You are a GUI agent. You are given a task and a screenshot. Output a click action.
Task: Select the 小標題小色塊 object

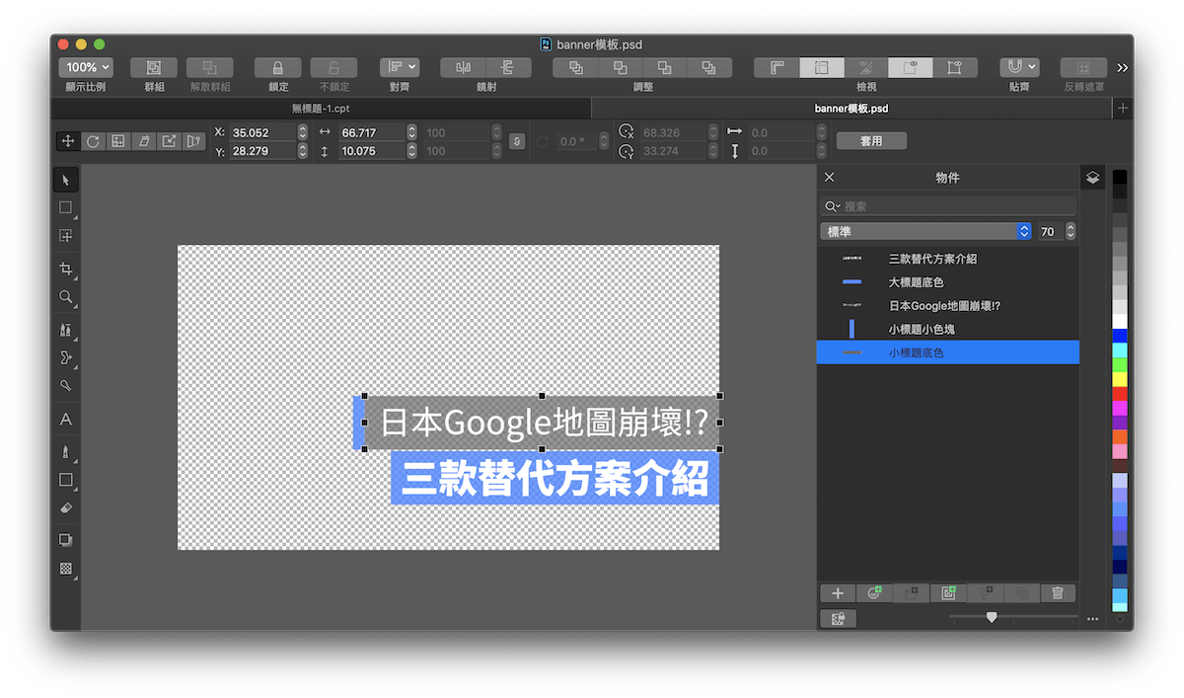pos(947,330)
